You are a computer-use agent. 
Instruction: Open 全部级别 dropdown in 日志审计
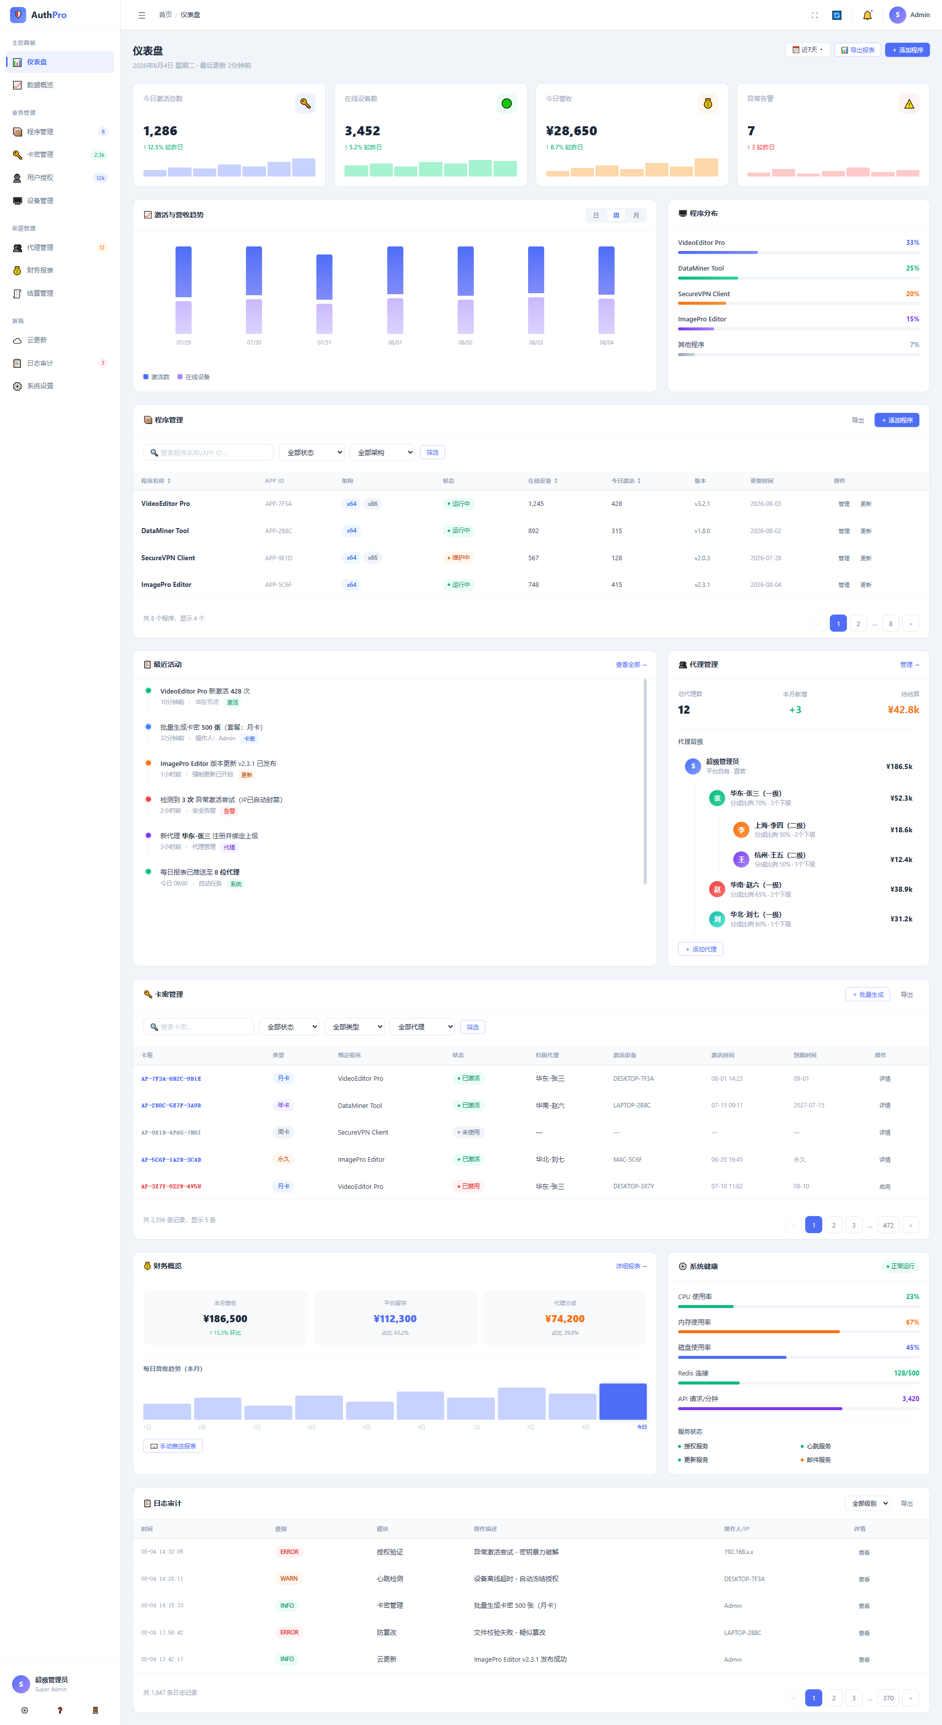click(868, 1503)
